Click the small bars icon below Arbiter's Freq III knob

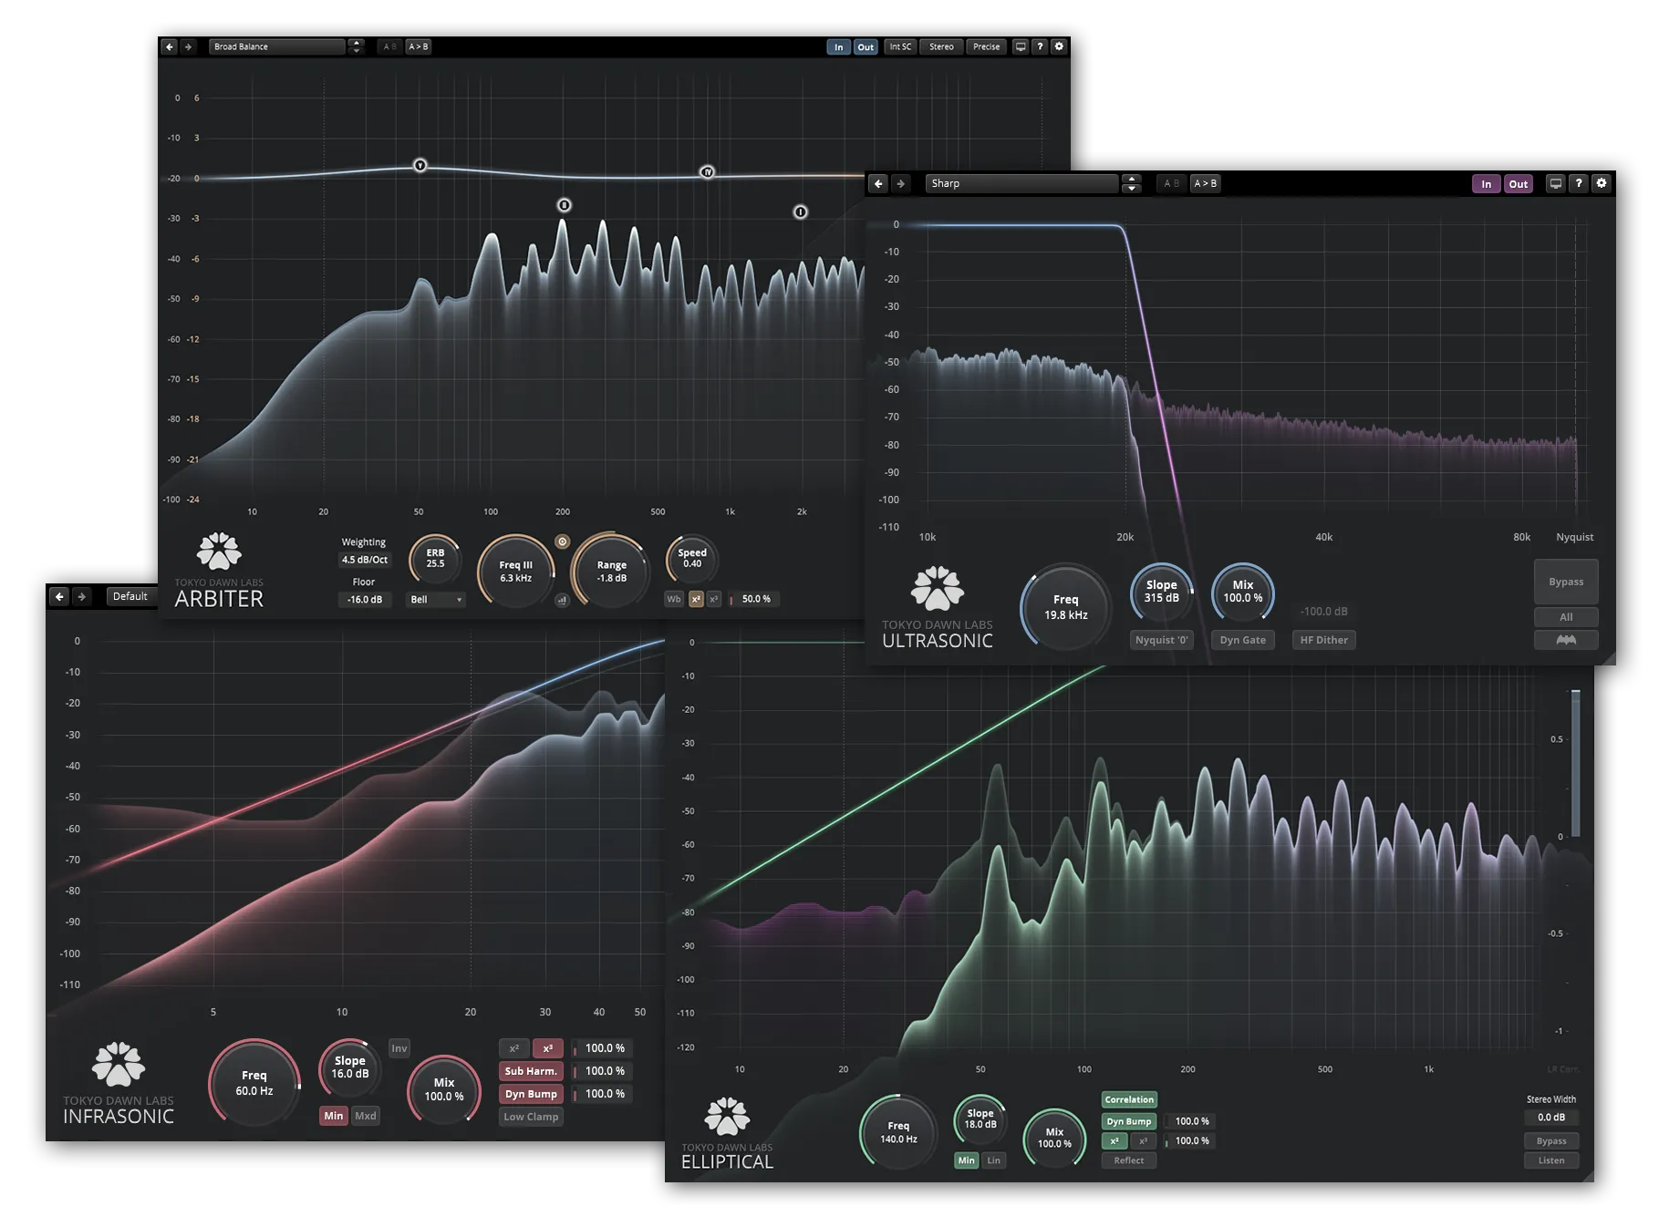(562, 600)
